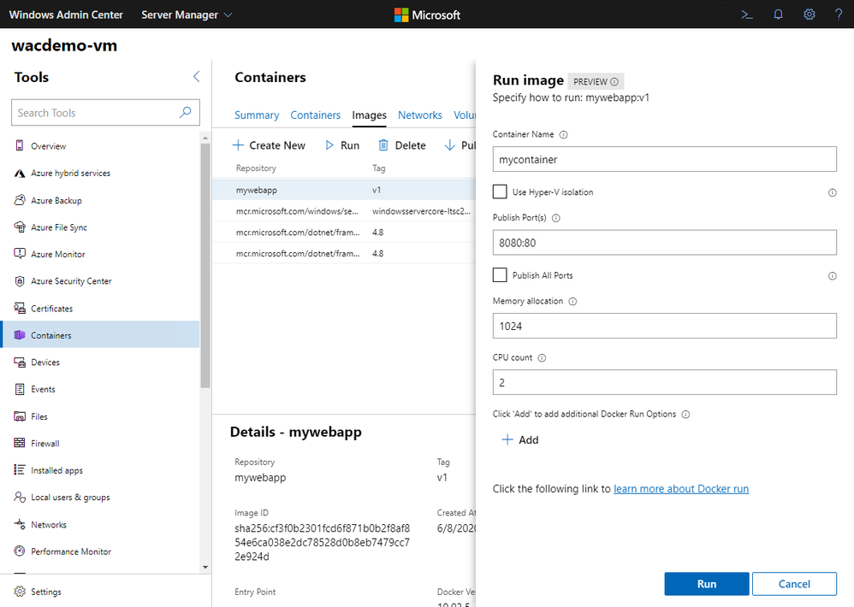Click info icon in PREVIEW badge
The image size is (854, 607).
614,81
